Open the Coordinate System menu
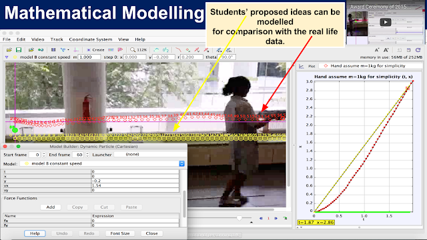 point(91,39)
